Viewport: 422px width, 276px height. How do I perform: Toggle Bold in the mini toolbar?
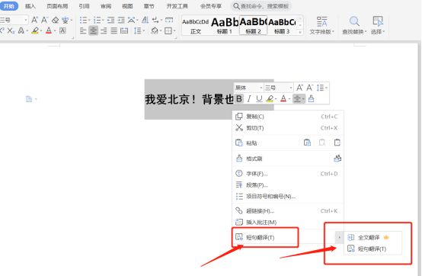tap(238, 99)
